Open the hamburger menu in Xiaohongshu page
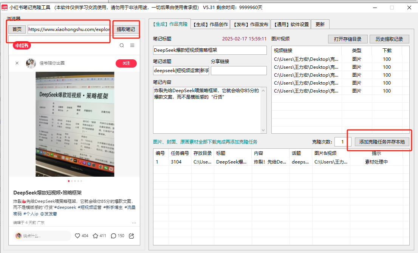The image size is (418, 253). (132, 45)
